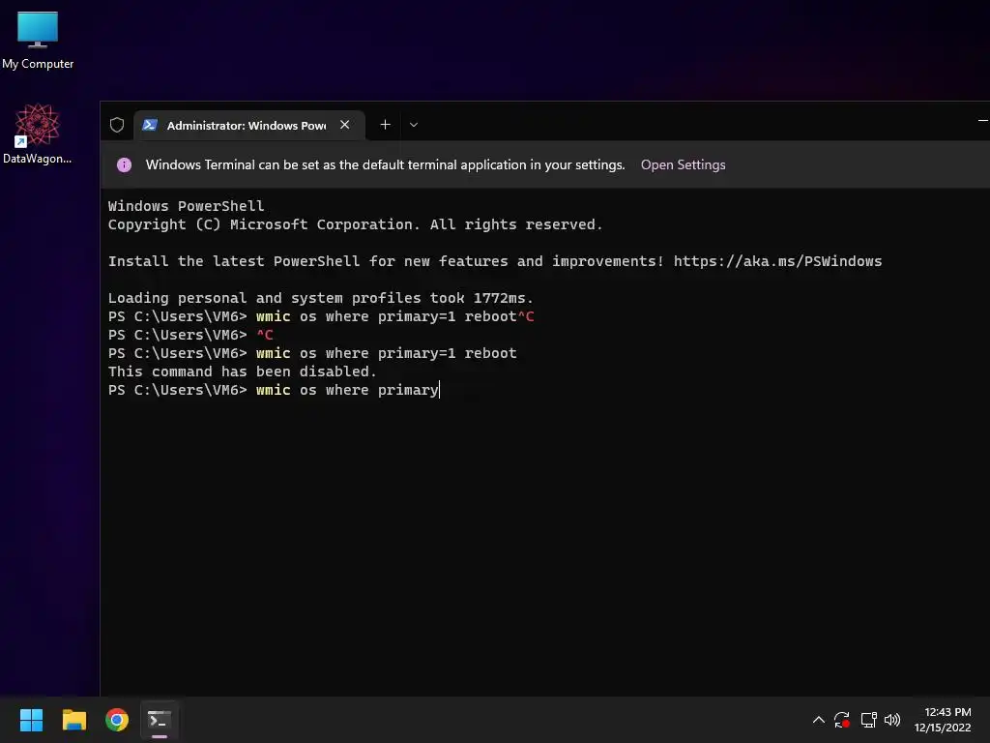990x743 pixels.
Task: Show hidden system tray icons
Action: click(818, 720)
